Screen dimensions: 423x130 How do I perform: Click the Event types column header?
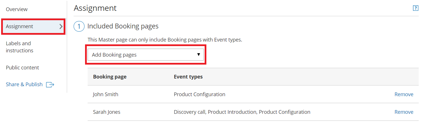pyautogui.click(x=188, y=77)
